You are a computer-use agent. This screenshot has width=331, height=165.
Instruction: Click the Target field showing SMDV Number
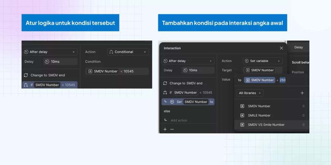click(x=262, y=70)
